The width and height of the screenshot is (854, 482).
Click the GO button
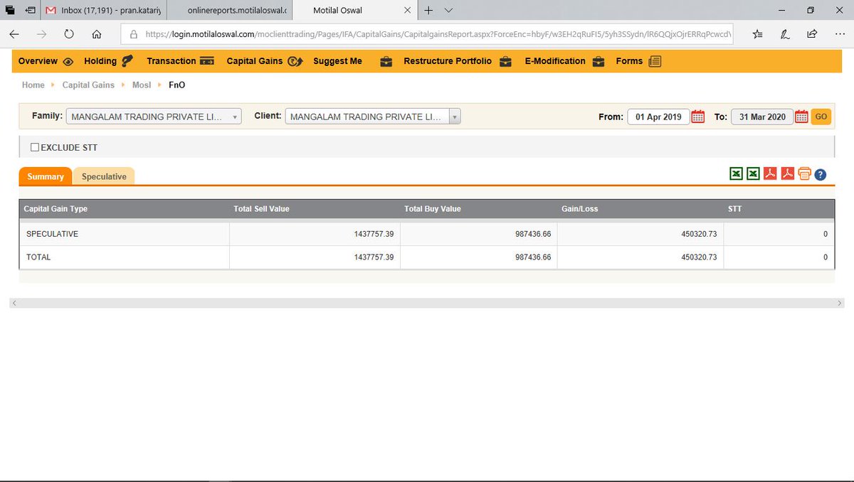[x=821, y=117]
